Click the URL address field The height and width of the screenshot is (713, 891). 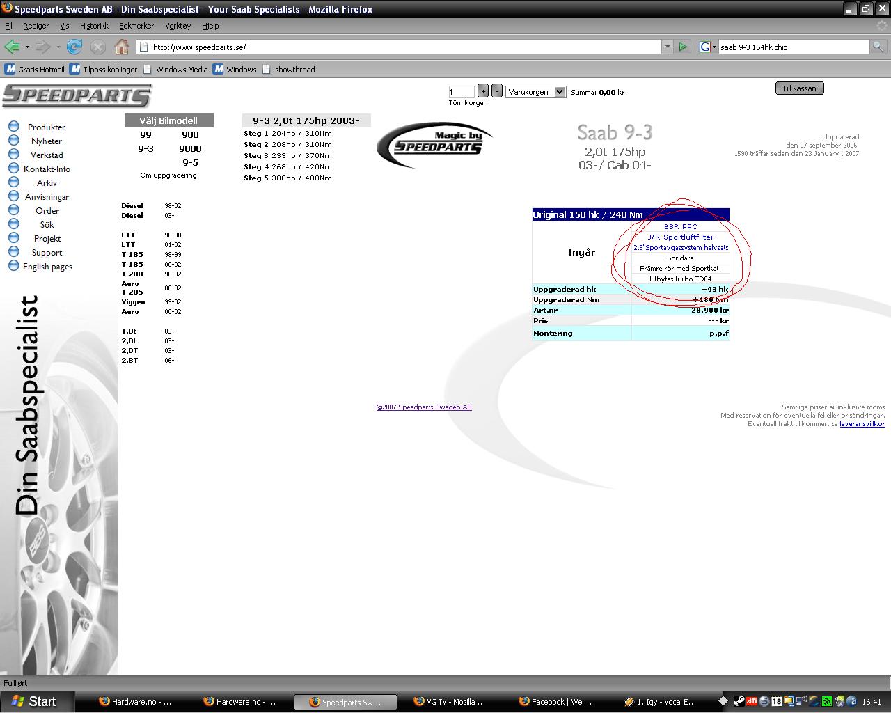pyautogui.click(x=400, y=47)
